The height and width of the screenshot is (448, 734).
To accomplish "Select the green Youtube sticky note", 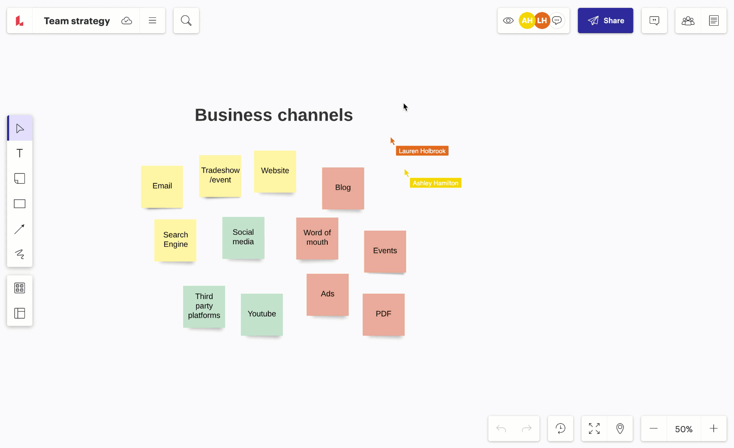I will tap(262, 314).
